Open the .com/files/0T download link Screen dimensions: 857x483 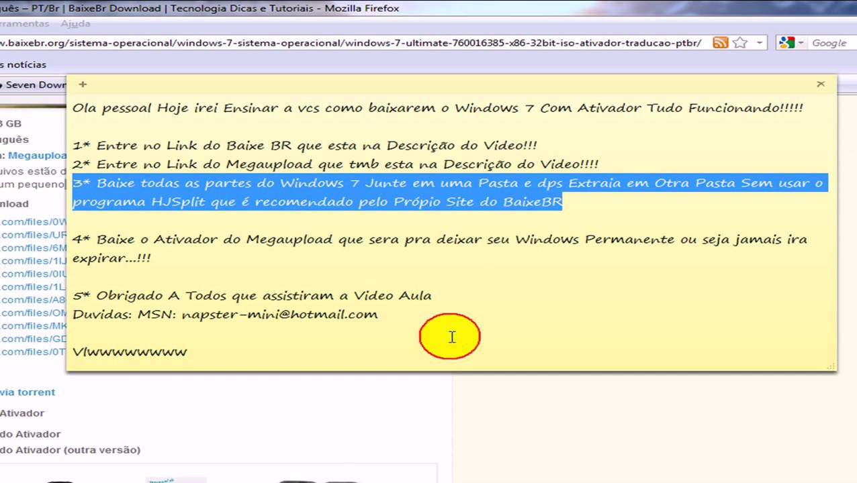click(x=34, y=352)
